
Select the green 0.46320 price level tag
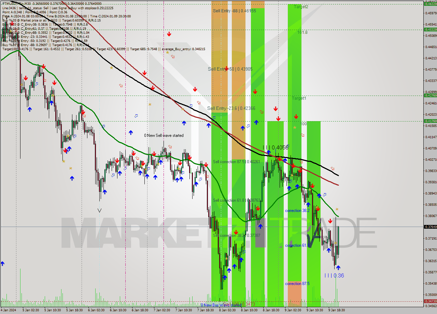pos(430,4)
